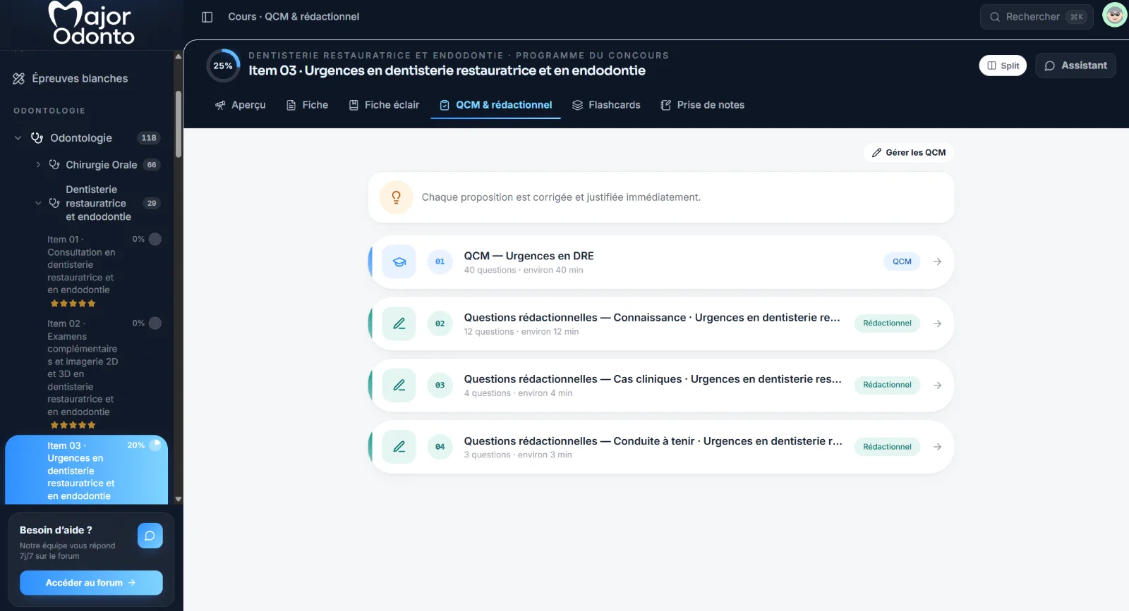Select QCM & rédactionnel tab
1129x611 pixels.
pyautogui.click(x=495, y=105)
